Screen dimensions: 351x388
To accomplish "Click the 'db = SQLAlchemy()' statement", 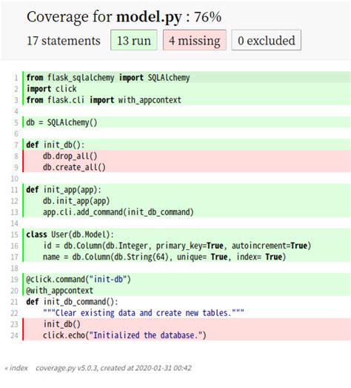I will point(187,122).
